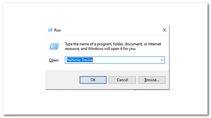Click the OK button
The height and width of the screenshot is (118, 211).
coord(93,80)
